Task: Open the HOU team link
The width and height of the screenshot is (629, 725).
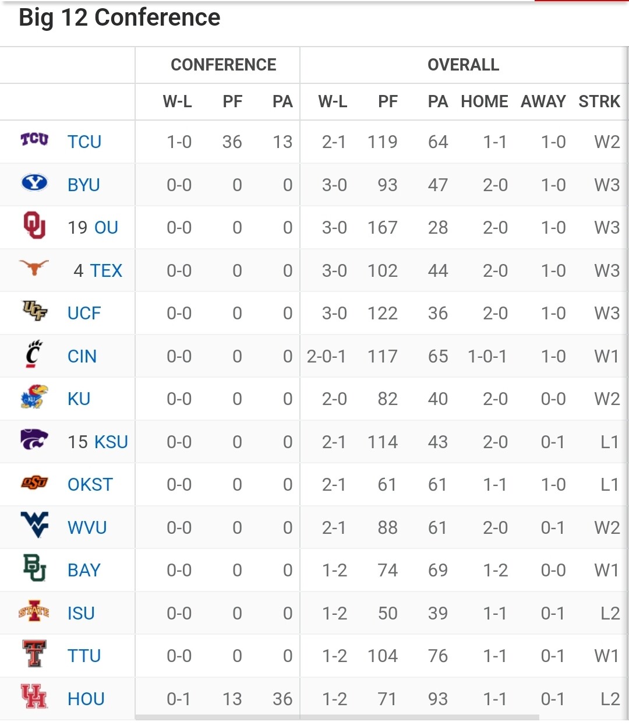Action: [x=86, y=699]
